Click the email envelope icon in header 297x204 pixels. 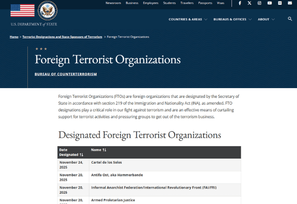pyautogui.click(x=290, y=3)
